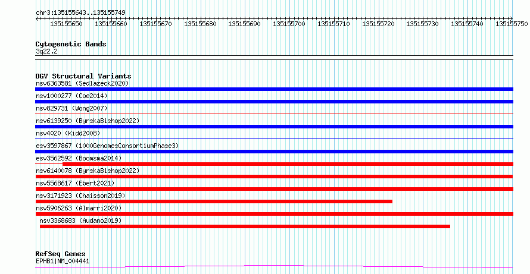Click the red bar below nsv5568617
This screenshot has width=530, height=274.
[x=274, y=189]
